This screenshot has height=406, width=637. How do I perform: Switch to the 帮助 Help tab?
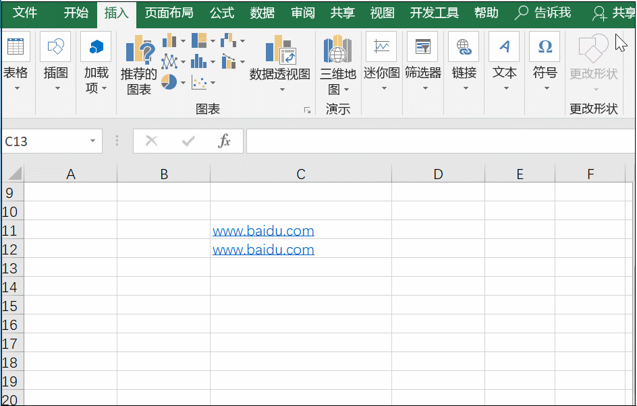487,13
